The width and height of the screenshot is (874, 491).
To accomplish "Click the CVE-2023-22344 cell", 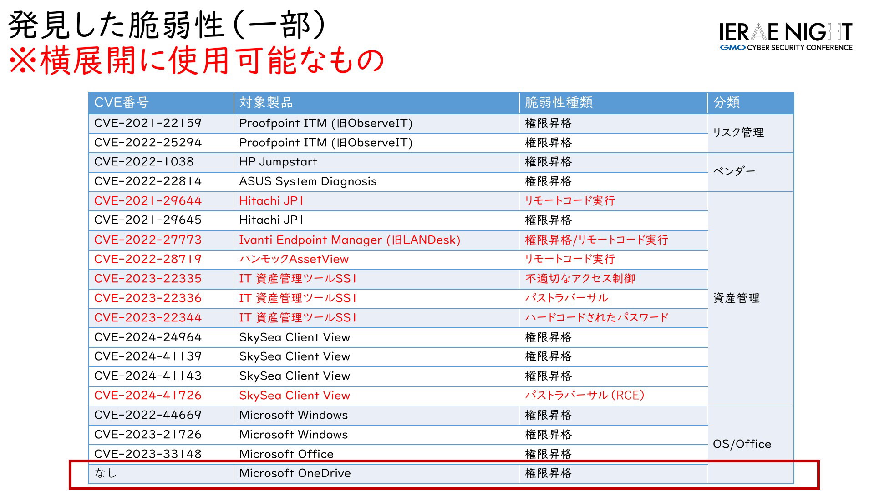I will click(x=162, y=318).
